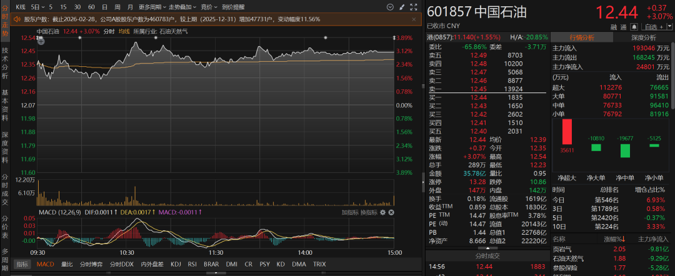The image size is (675, 276).
Task: Click the right-axis scale arrow near 3.89%
Action: coord(394,38)
